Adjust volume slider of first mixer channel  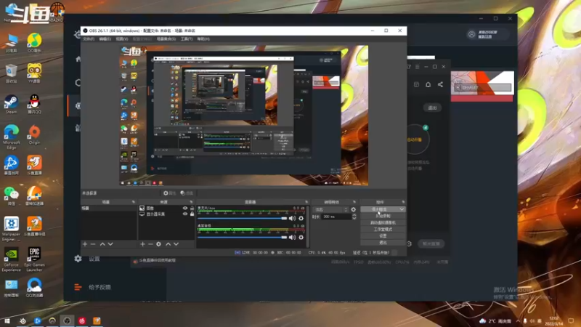[243, 219]
